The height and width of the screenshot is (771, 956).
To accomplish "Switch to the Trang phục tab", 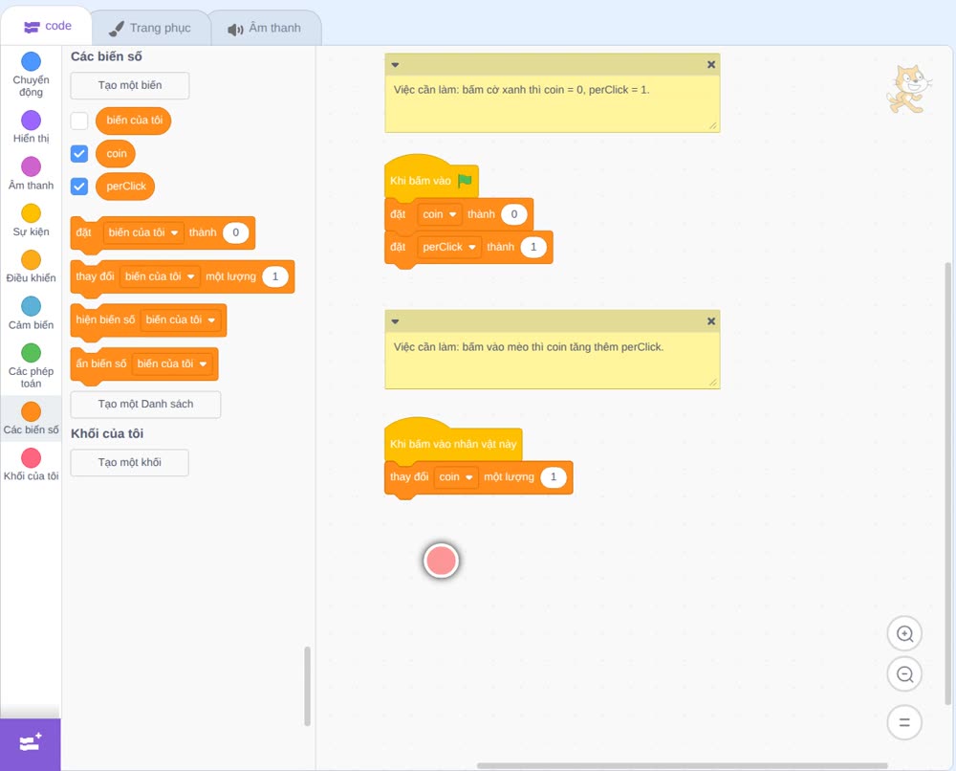I will (x=150, y=28).
